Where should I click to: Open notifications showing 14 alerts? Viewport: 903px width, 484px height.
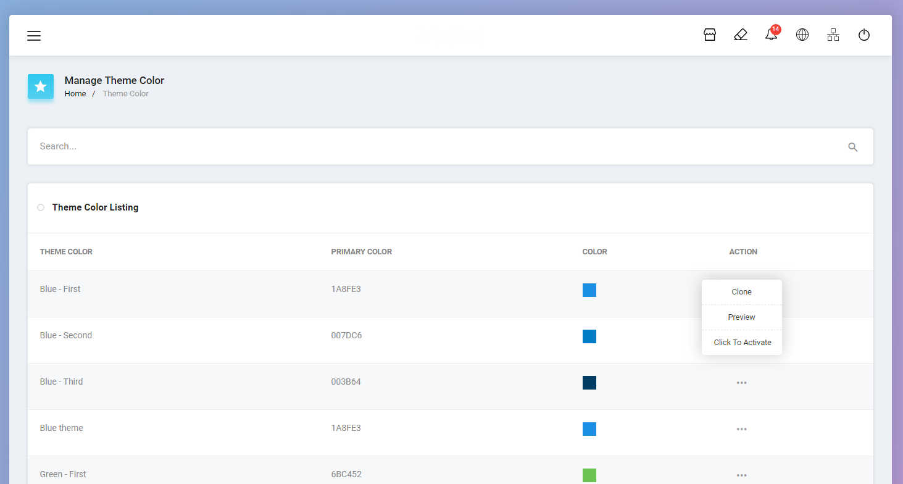coord(771,35)
